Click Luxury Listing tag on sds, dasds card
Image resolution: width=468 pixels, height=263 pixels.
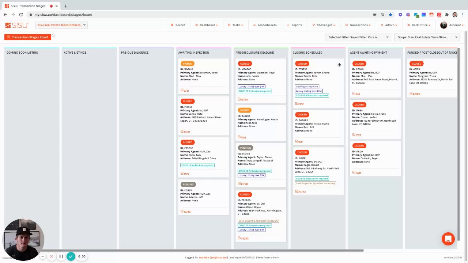(251, 87)
